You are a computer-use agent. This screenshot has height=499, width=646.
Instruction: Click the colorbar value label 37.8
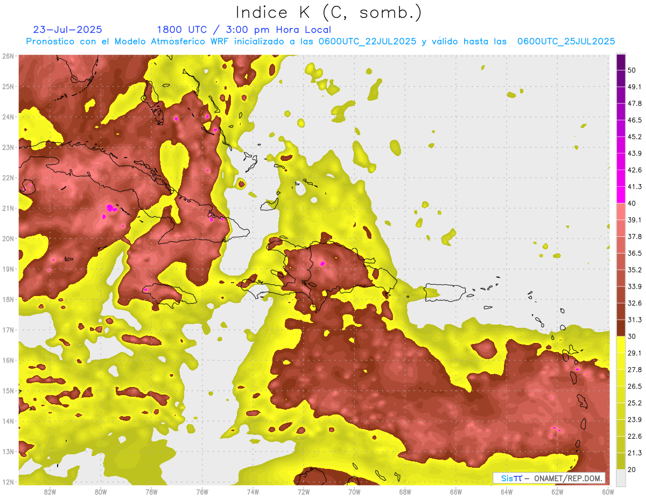635,237
